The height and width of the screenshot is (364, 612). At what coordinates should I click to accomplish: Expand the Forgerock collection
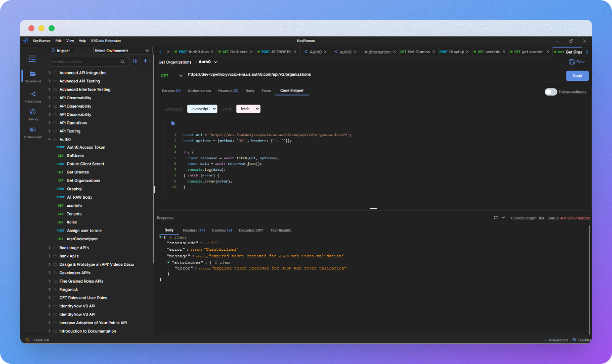[50, 290]
